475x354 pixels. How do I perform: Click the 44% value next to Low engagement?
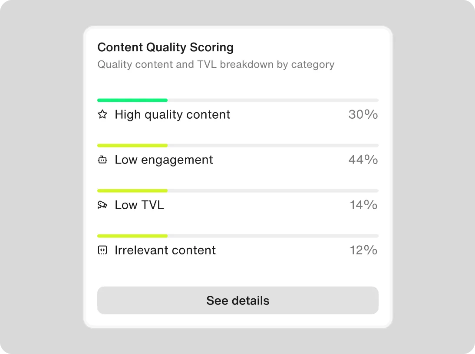click(x=363, y=160)
